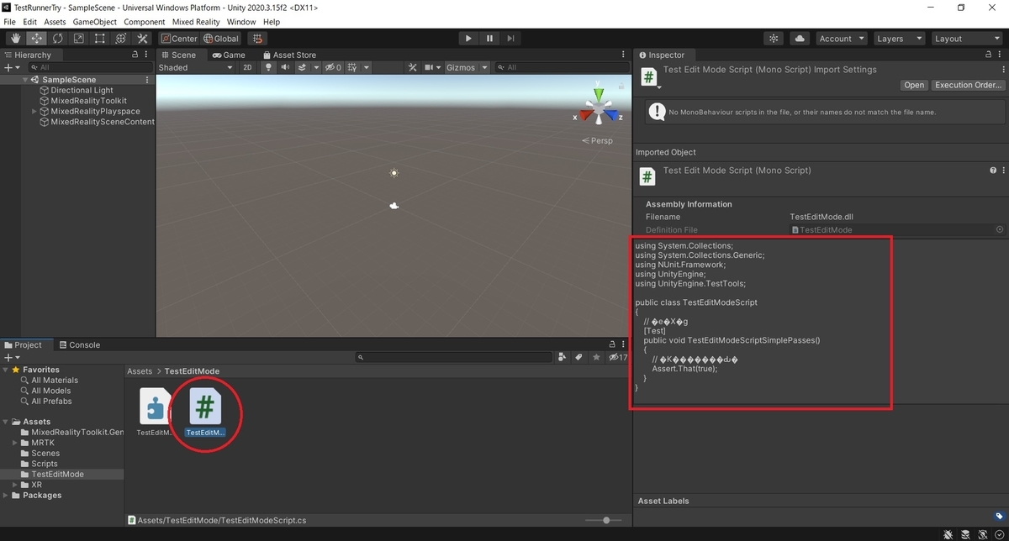Screen dimensions: 1009x541
Task: Select the Scale tool
Action: pos(78,38)
